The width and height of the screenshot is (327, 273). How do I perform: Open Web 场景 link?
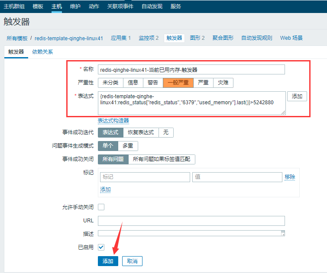pyautogui.click(x=291, y=38)
